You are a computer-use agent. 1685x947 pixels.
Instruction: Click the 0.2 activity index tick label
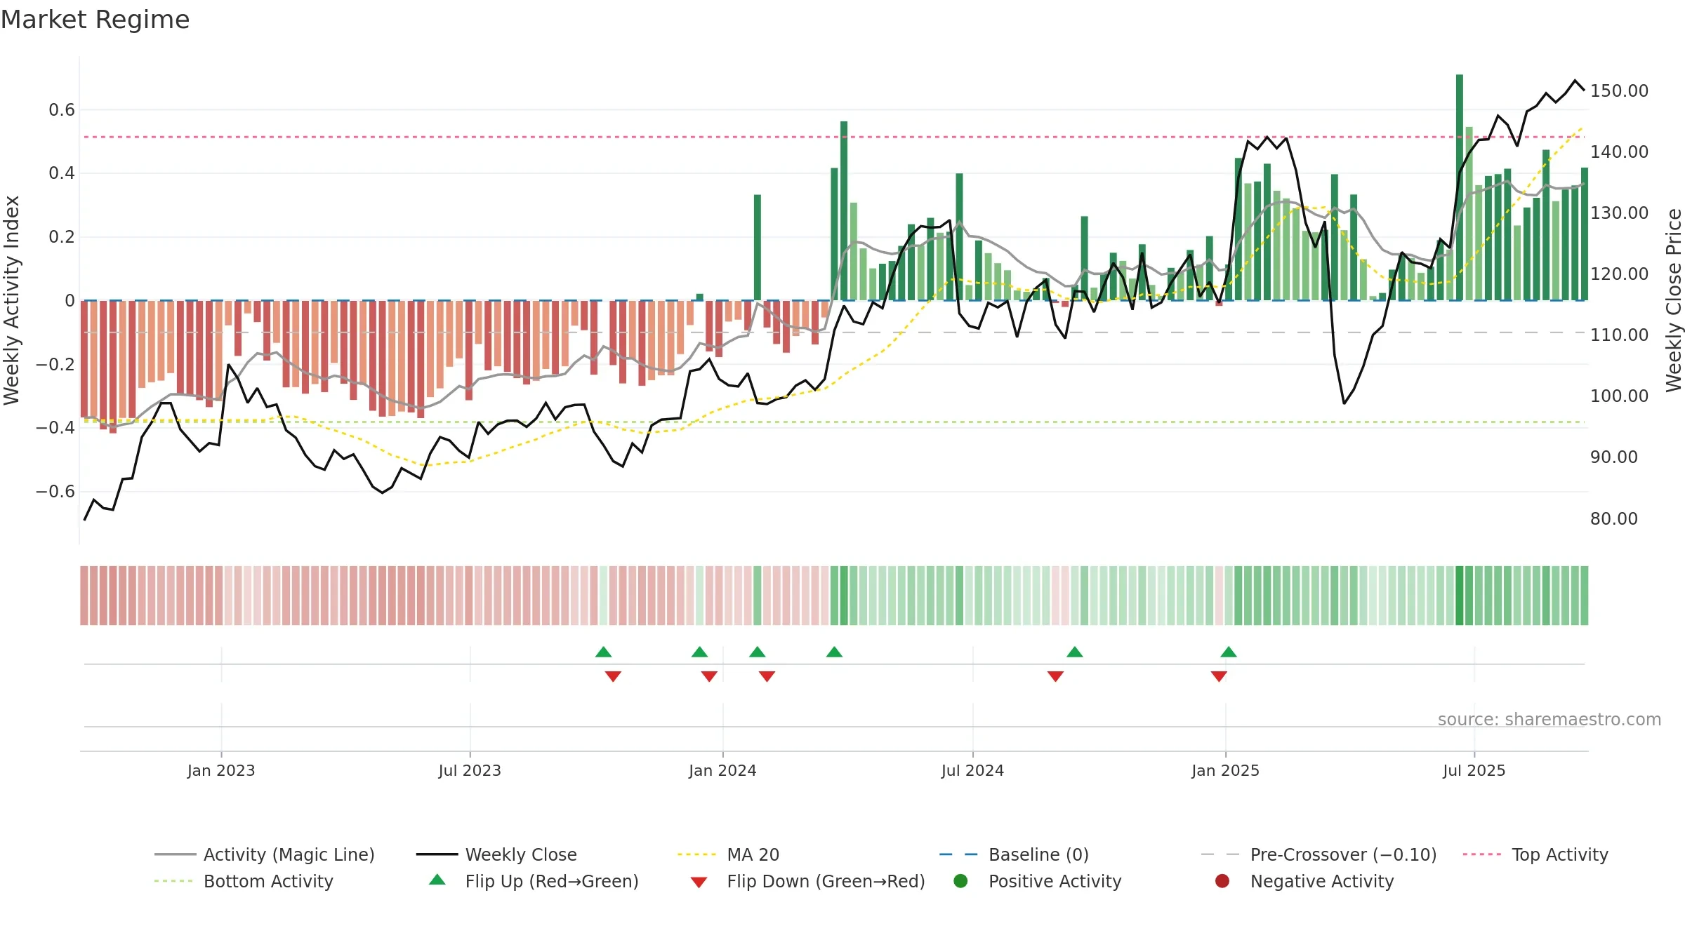(62, 237)
